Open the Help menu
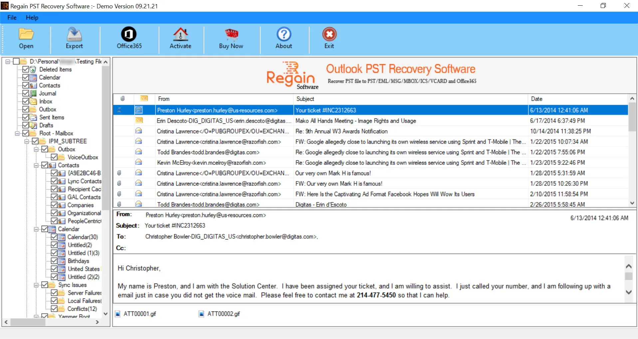 pos(32,18)
